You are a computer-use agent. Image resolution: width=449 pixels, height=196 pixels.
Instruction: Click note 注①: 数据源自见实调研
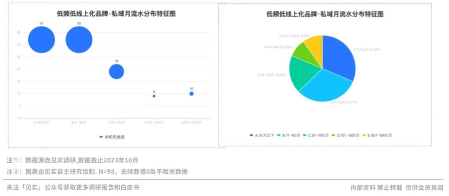tap(72, 160)
